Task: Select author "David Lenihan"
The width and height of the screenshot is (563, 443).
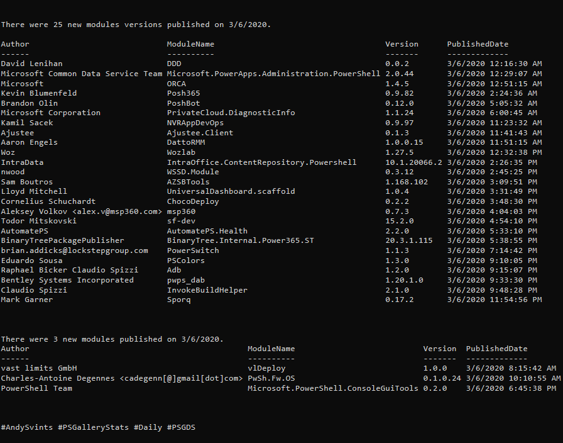Action: click(31, 64)
